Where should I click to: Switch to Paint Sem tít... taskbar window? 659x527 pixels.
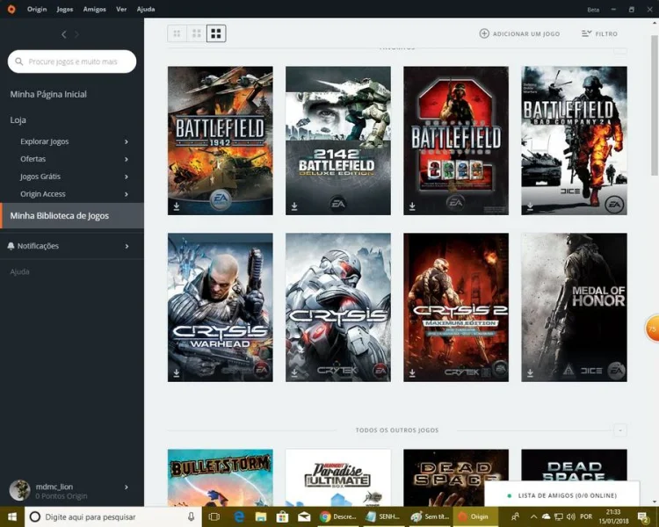tap(430, 516)
